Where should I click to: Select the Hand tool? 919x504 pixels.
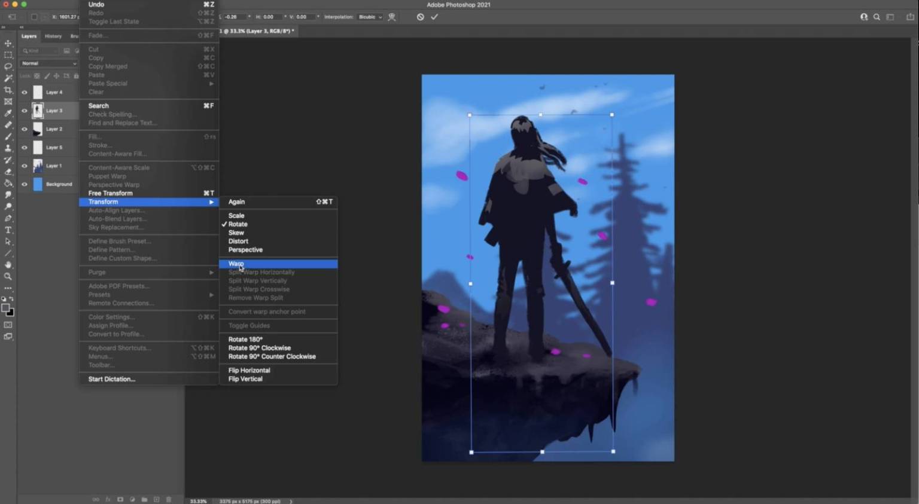pos(8,265)
